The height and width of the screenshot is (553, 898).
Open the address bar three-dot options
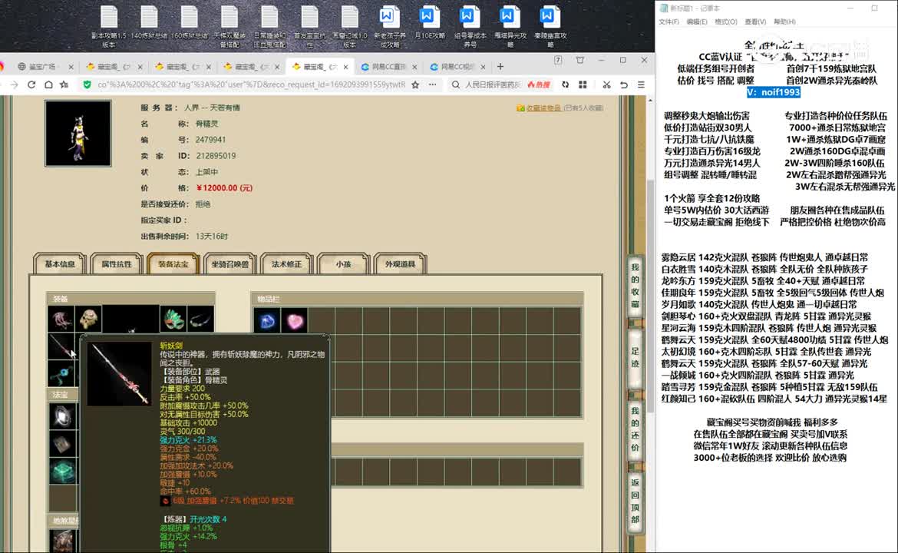click(x=432, y=84)
